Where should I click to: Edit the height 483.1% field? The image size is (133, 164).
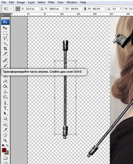pyautogui.click(x=98, y=9)
